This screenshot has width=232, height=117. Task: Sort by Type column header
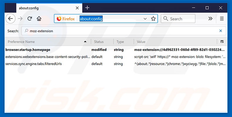point(124,42)
